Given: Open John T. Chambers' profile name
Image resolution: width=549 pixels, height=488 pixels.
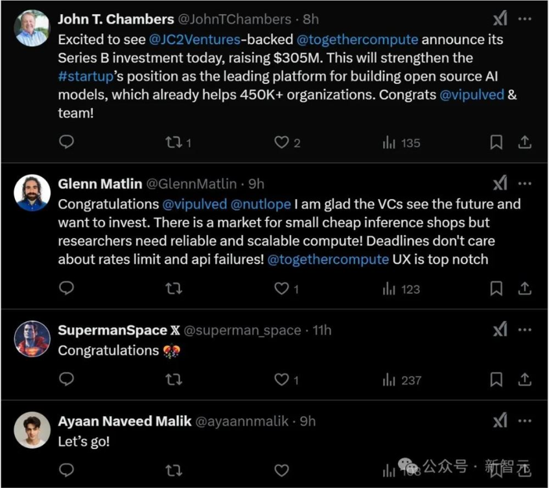Looking at the screenshot, I should [116, 19].
